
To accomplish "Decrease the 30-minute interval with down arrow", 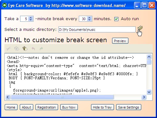I will click(89, 20).
